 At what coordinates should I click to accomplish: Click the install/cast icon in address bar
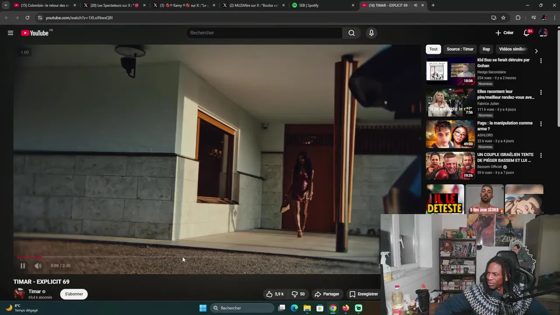tap(493, 17)
